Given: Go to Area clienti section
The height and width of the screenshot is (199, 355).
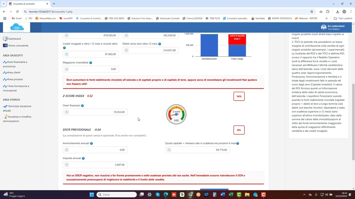Looking at the screenshot, I should click(14, 72).
